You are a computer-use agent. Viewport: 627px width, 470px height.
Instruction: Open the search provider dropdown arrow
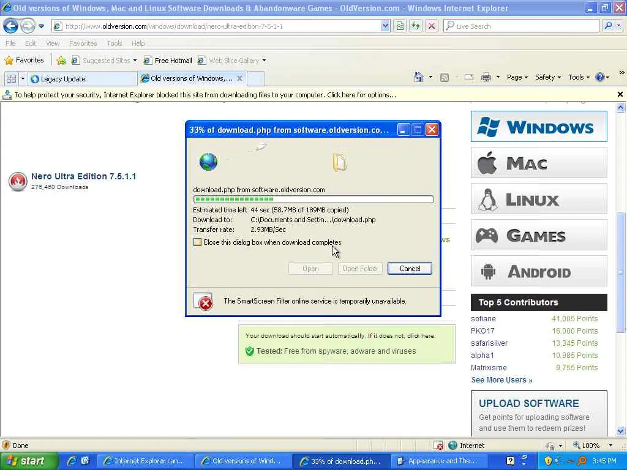click(618, 26)
